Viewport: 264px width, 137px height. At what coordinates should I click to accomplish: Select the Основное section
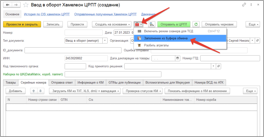point(12,14)
